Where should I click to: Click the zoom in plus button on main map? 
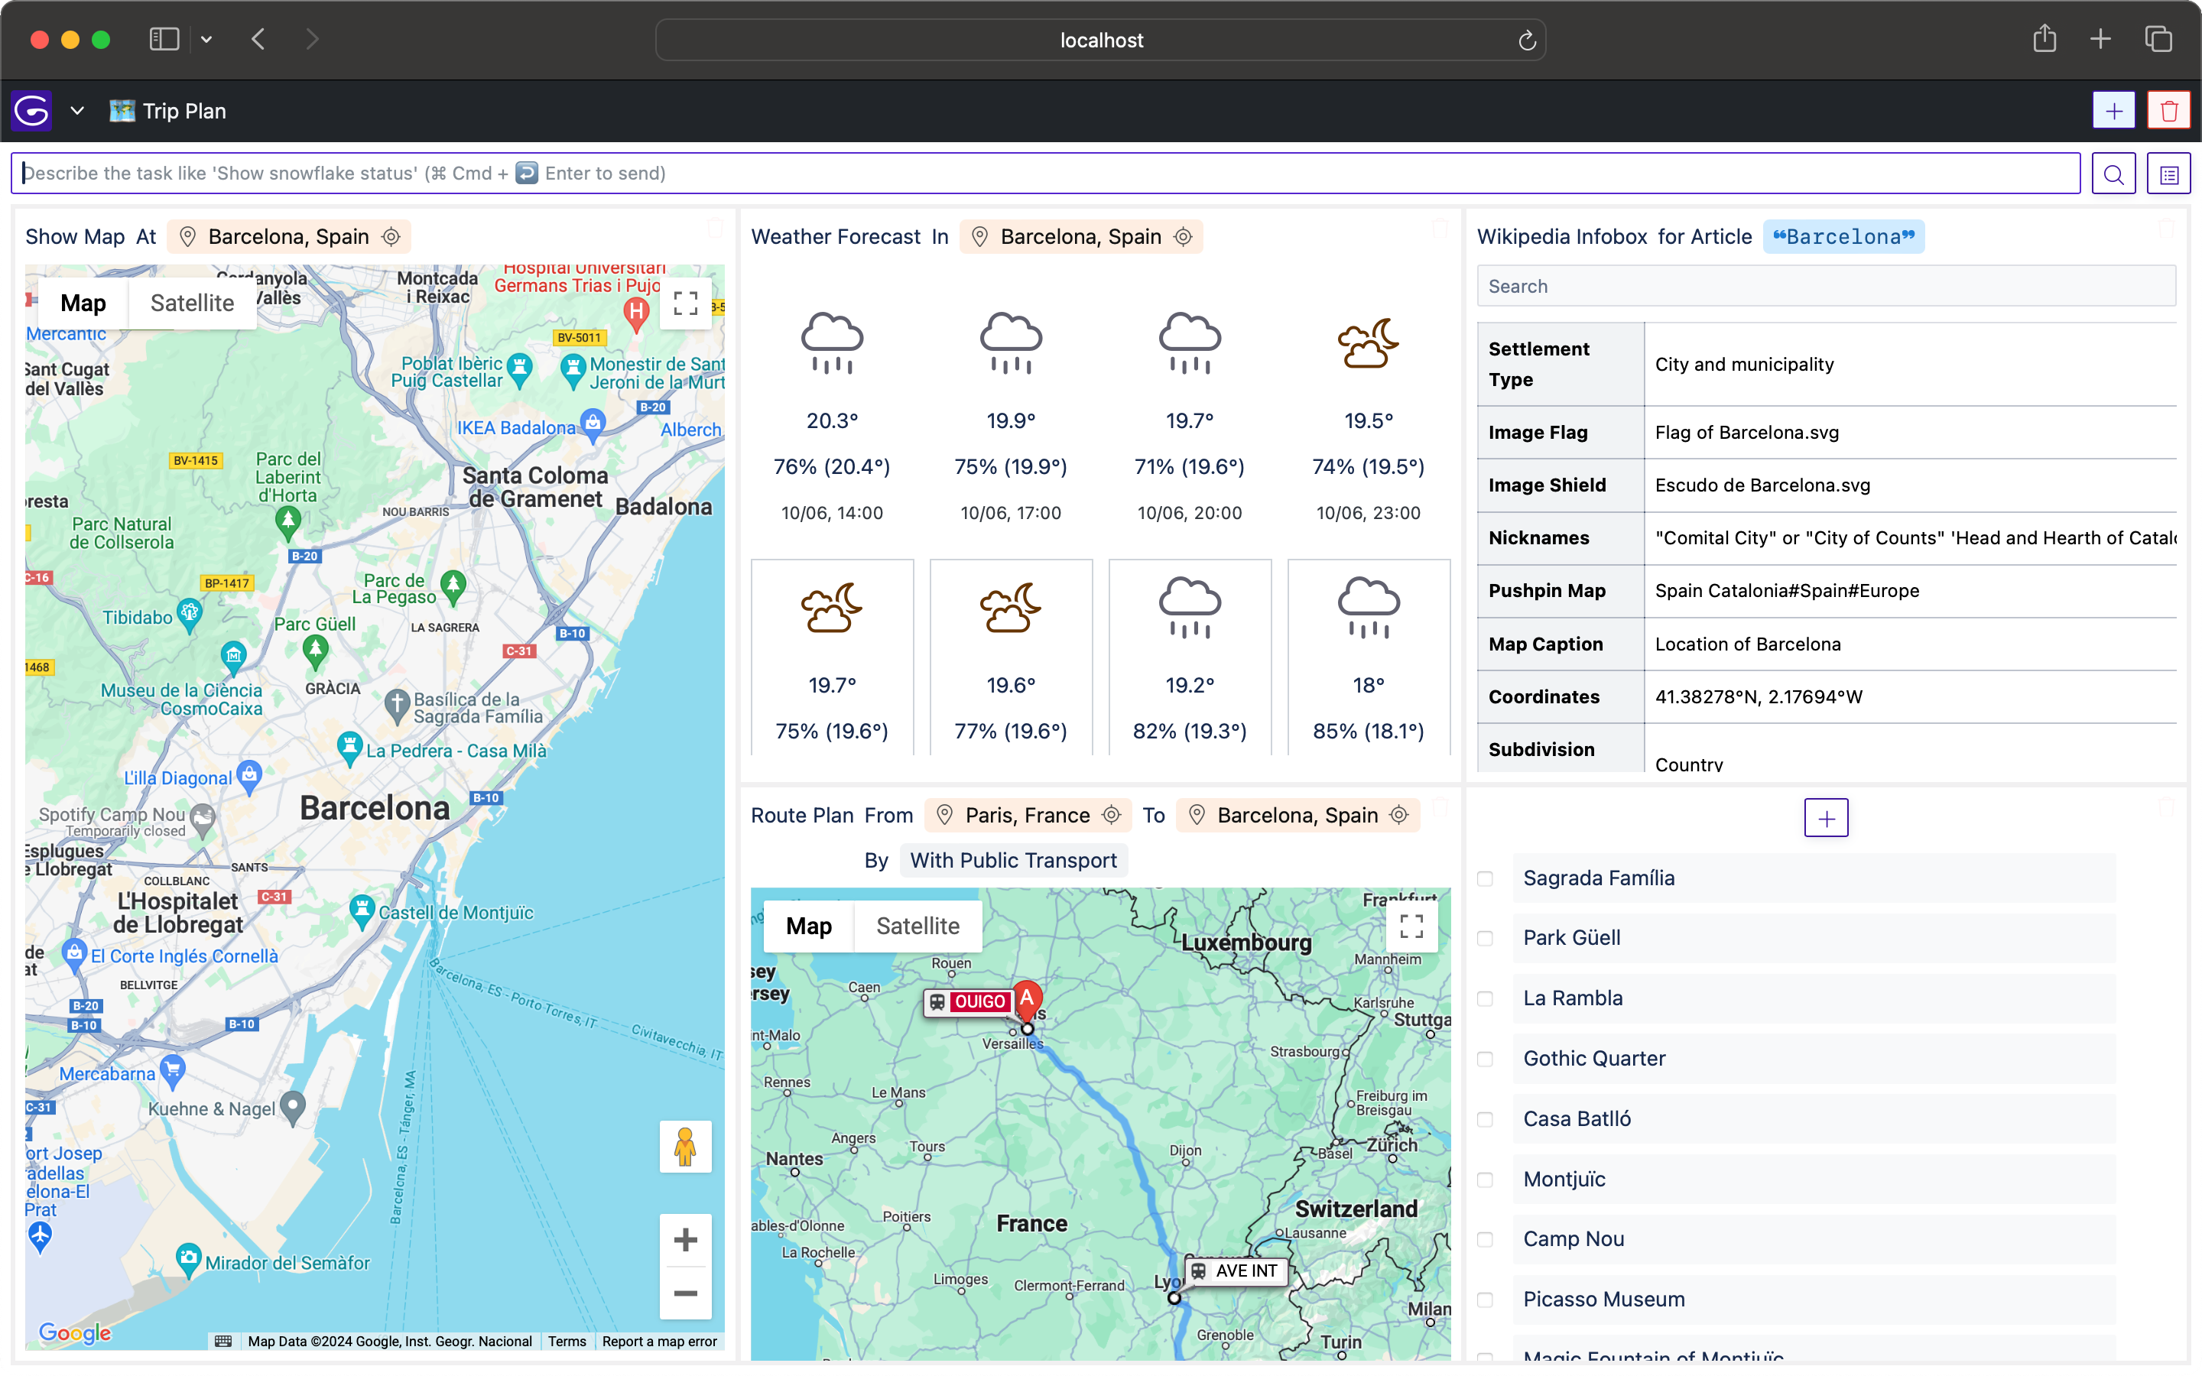[685, 1240]
